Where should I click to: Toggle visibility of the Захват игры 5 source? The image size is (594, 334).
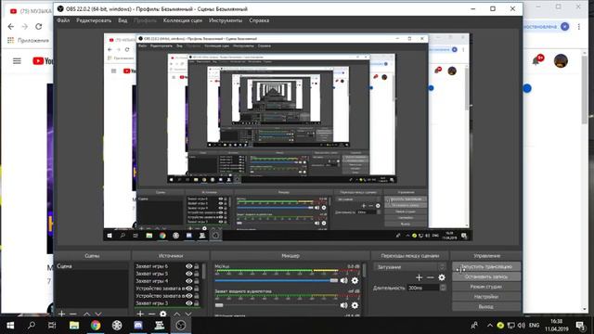coord(189,274)
